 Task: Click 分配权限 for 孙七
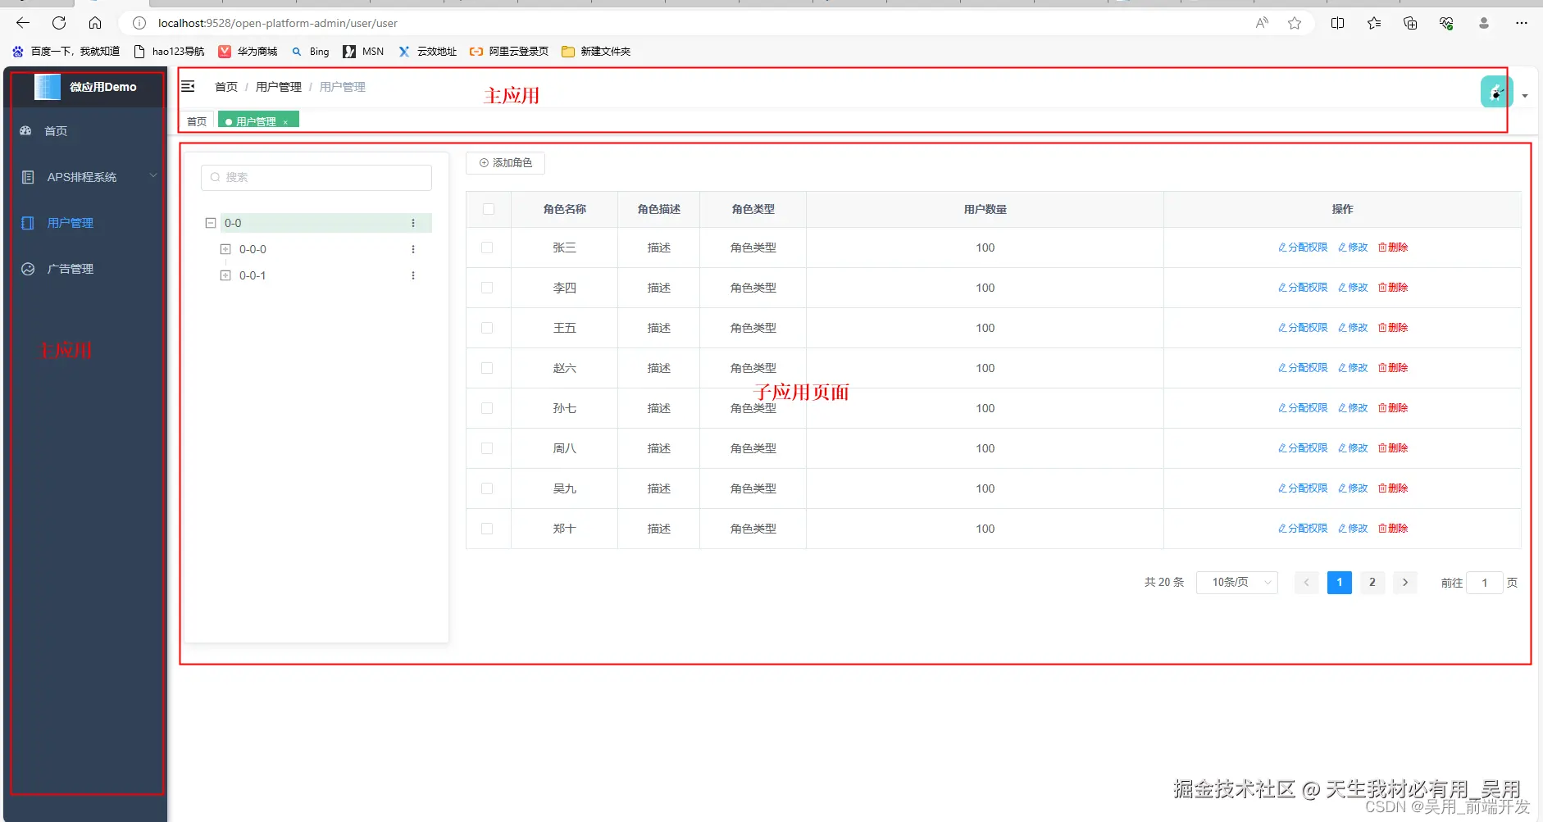1303,408
